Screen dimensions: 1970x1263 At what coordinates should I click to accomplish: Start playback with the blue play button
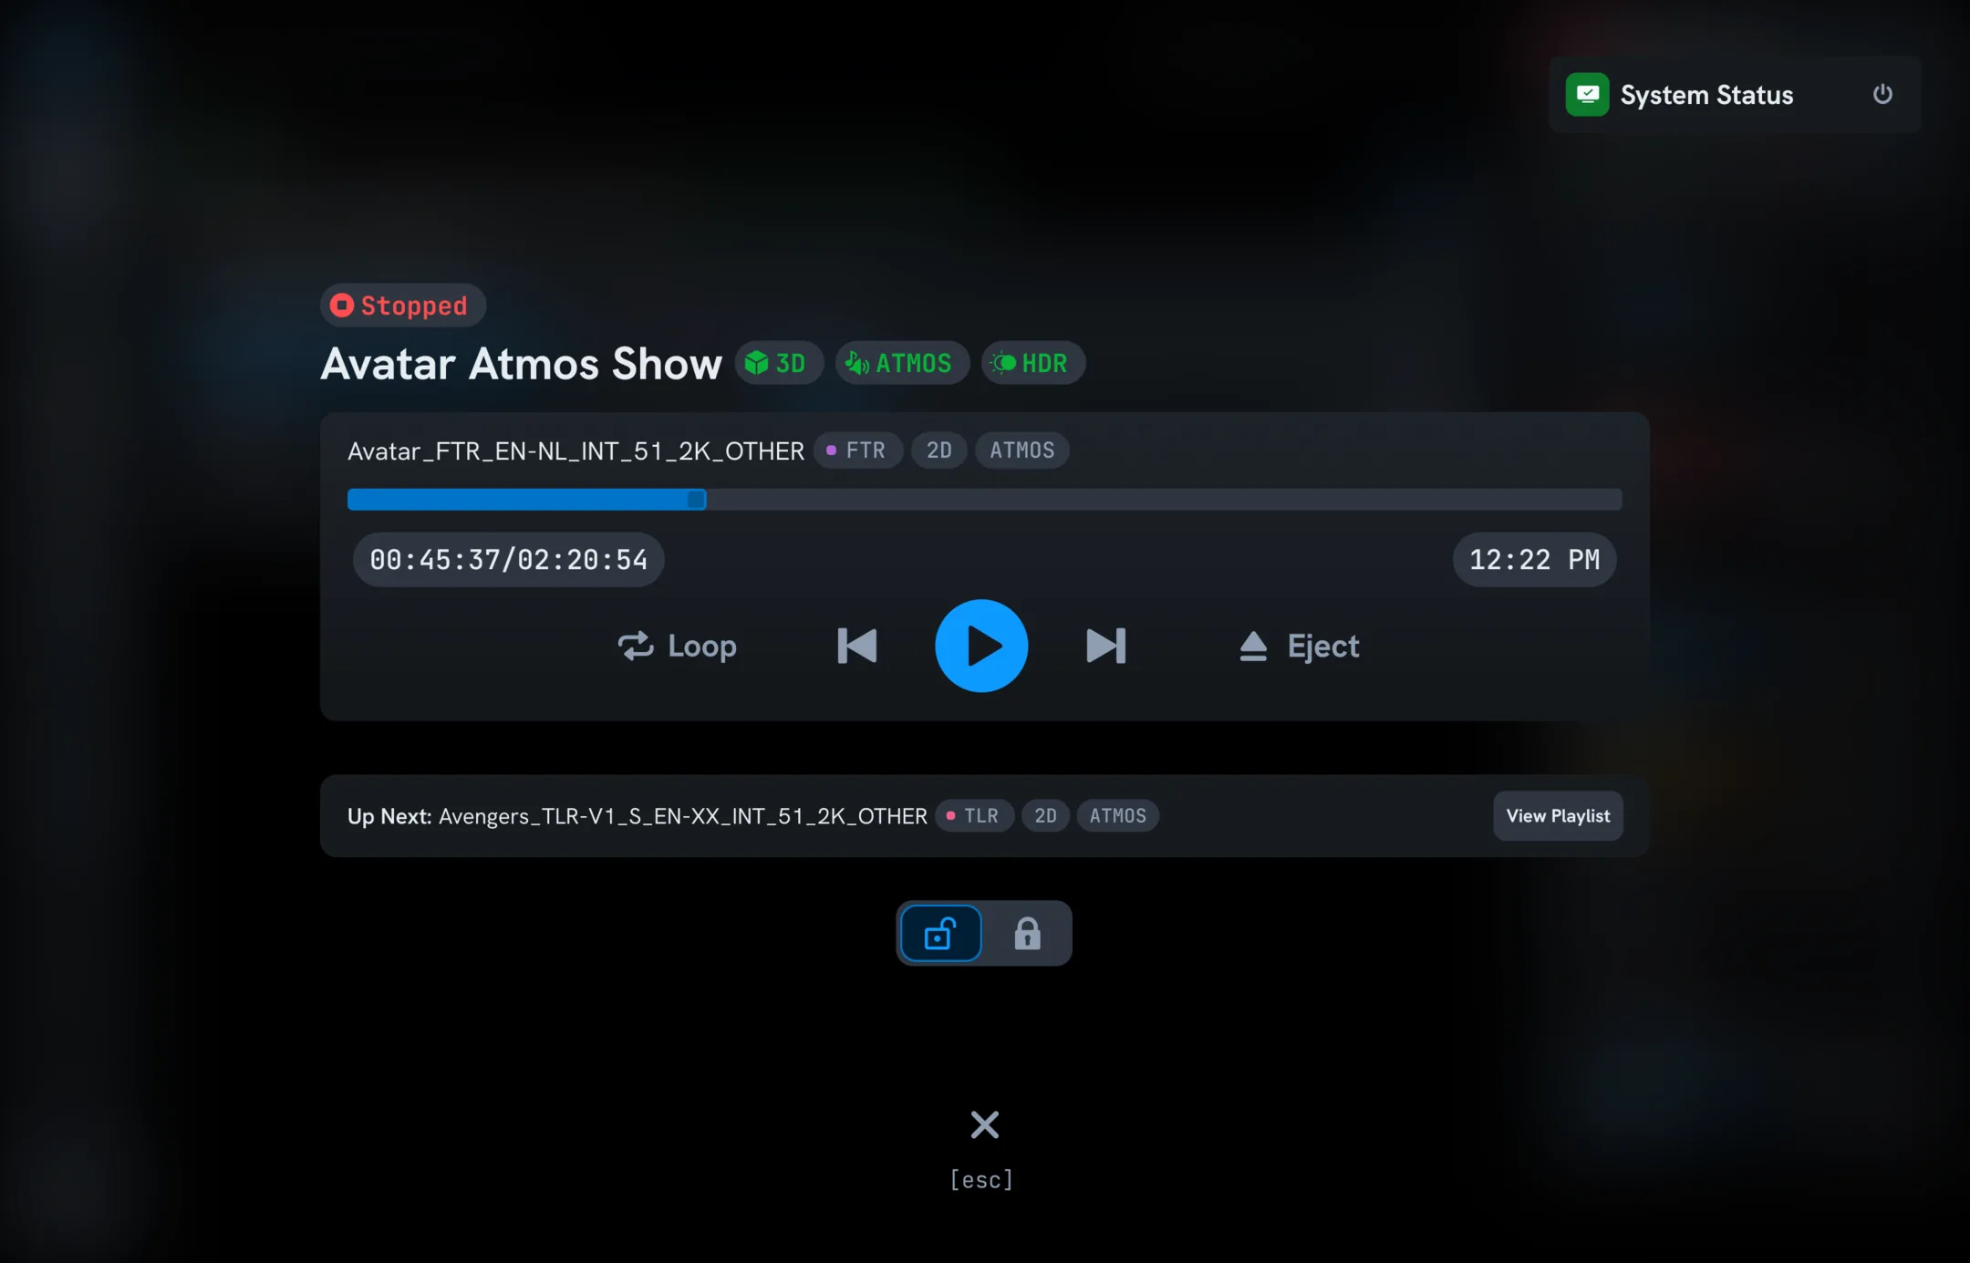click(981, 646)
